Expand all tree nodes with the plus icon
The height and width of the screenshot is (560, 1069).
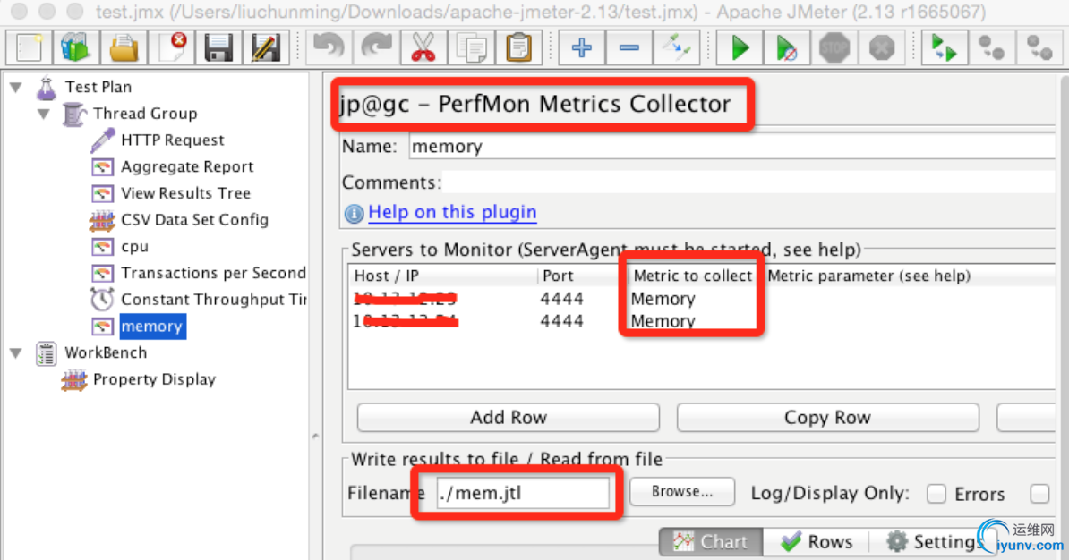coord(582,47)
